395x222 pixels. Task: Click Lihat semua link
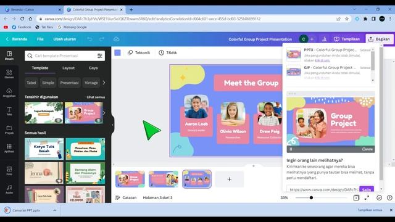96,97
